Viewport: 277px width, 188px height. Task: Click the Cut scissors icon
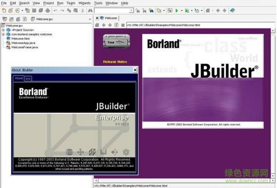pos(82,10)
